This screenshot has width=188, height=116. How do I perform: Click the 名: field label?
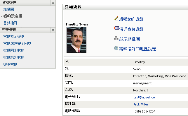pyautogui.click(x=67, y=62)
